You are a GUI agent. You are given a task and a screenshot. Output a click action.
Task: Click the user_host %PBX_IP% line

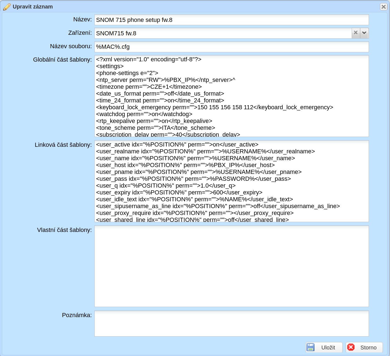tap(185, 165)
